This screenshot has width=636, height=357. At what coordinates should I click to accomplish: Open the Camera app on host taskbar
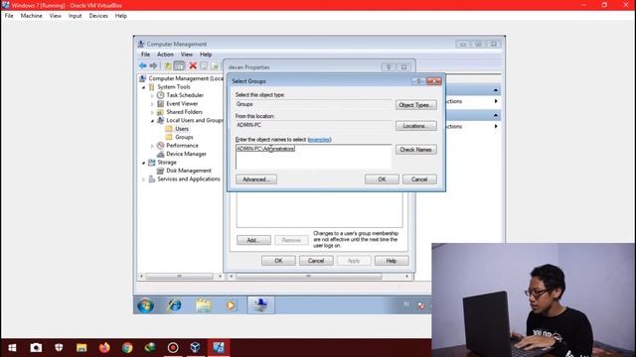click(x=36, y=348)
